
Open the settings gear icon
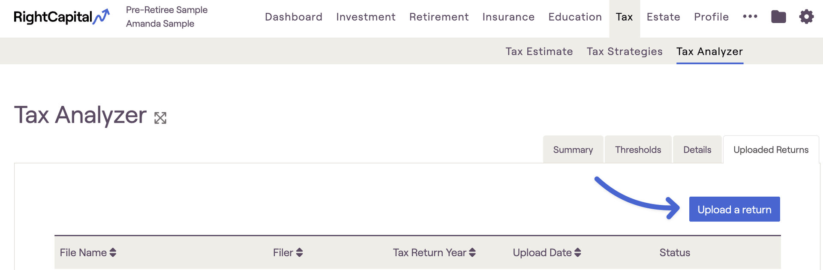point(806,17)
